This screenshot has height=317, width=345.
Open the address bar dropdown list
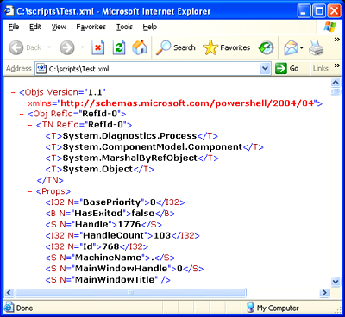(265, 69)
